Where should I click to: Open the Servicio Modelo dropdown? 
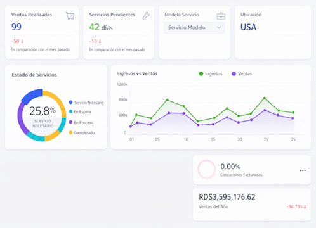click(194, 28)
